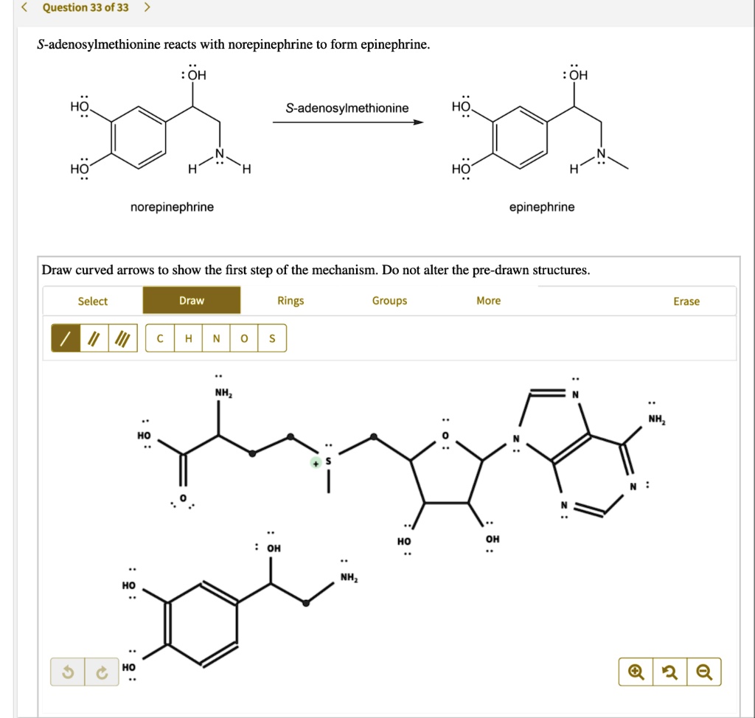The height and width of the screenshot is (718, 755).
Task: Open the Rings tab
Action: 290,301
